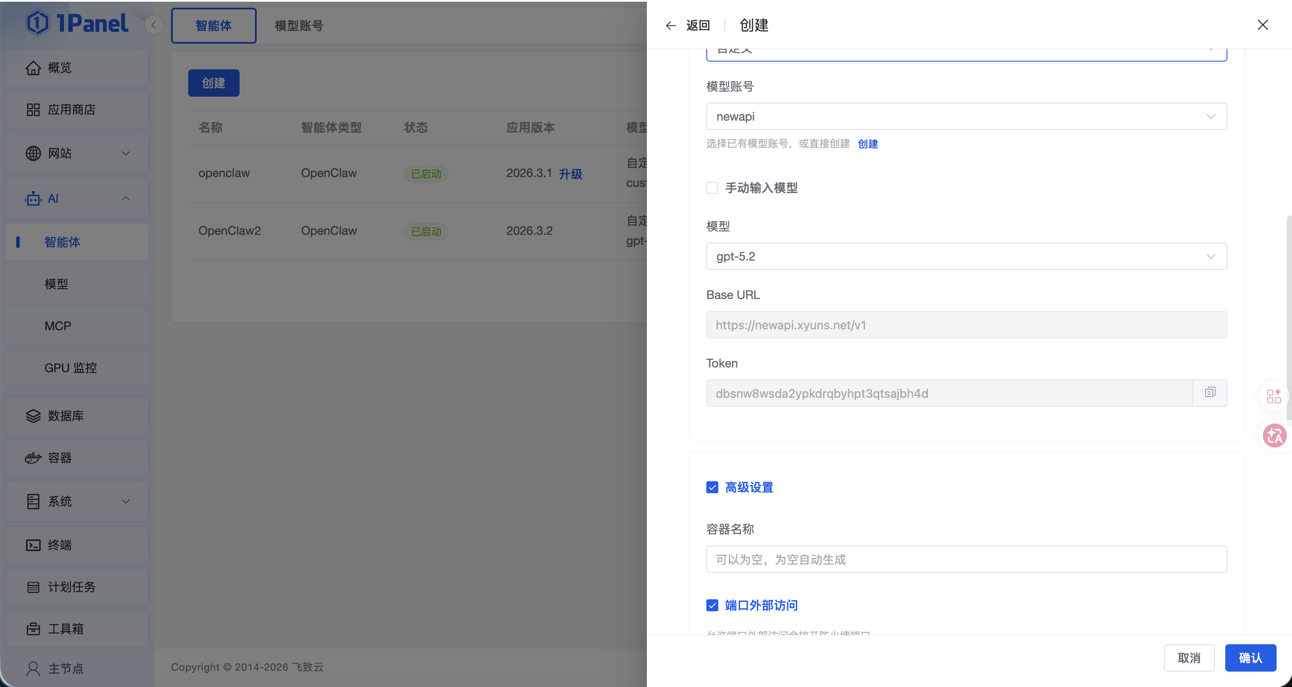Disable the 高级设置 checkbox

(x=712, y=487)
